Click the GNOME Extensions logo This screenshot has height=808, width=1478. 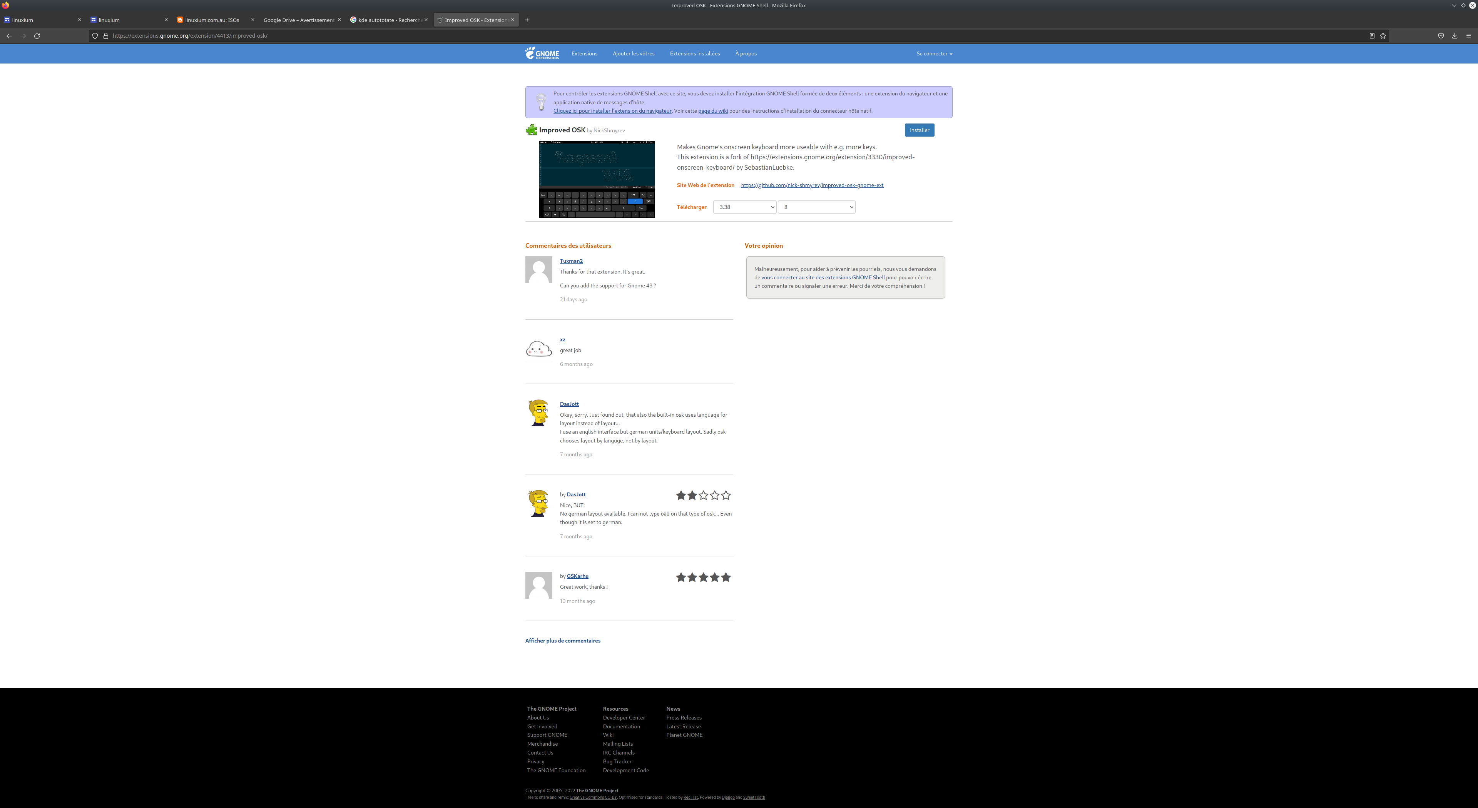click(x=542, y=53)
